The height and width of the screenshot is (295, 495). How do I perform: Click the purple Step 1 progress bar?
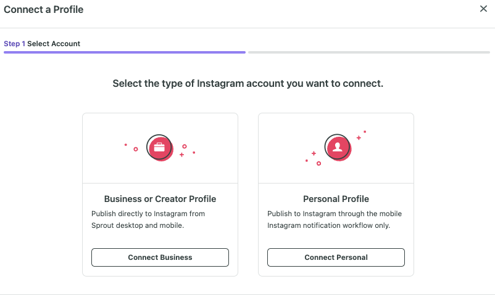pos(125,52)
